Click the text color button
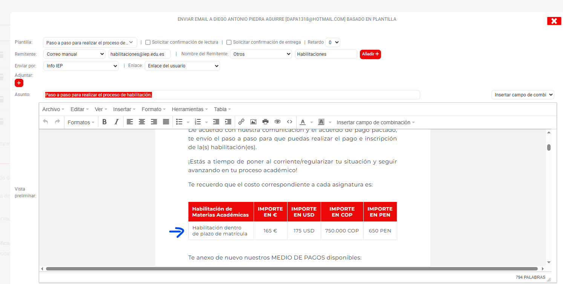 click(303, 122)
